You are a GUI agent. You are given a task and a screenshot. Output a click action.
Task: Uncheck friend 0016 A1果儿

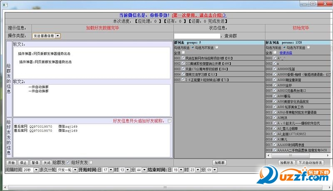click(275, 139)
